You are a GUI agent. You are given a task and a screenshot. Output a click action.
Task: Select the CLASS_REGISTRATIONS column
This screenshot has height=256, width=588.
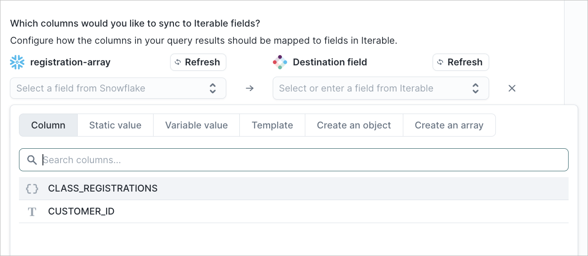tap(294, 188)
